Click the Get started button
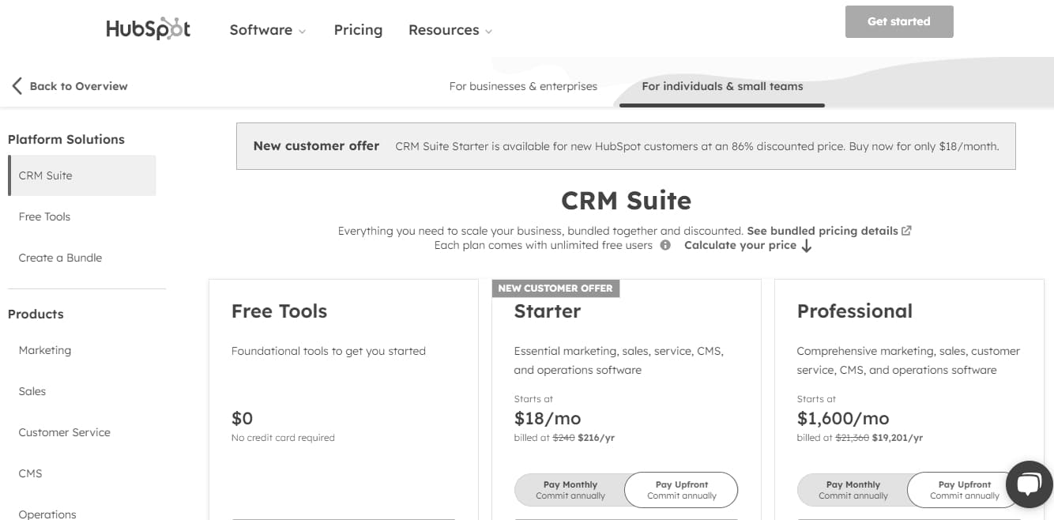Viewport: 1054px width, 520px height. pyautogui.click(x=899, y=21)
